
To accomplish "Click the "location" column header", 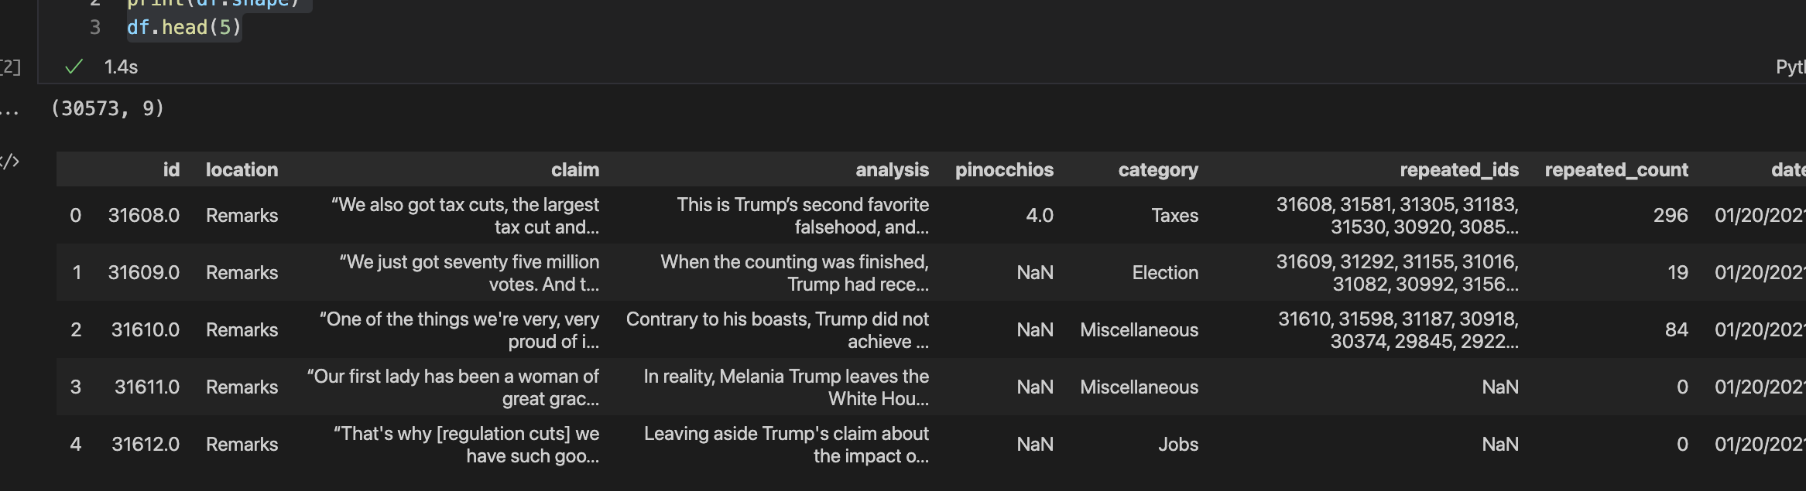I will pos(242,170).
